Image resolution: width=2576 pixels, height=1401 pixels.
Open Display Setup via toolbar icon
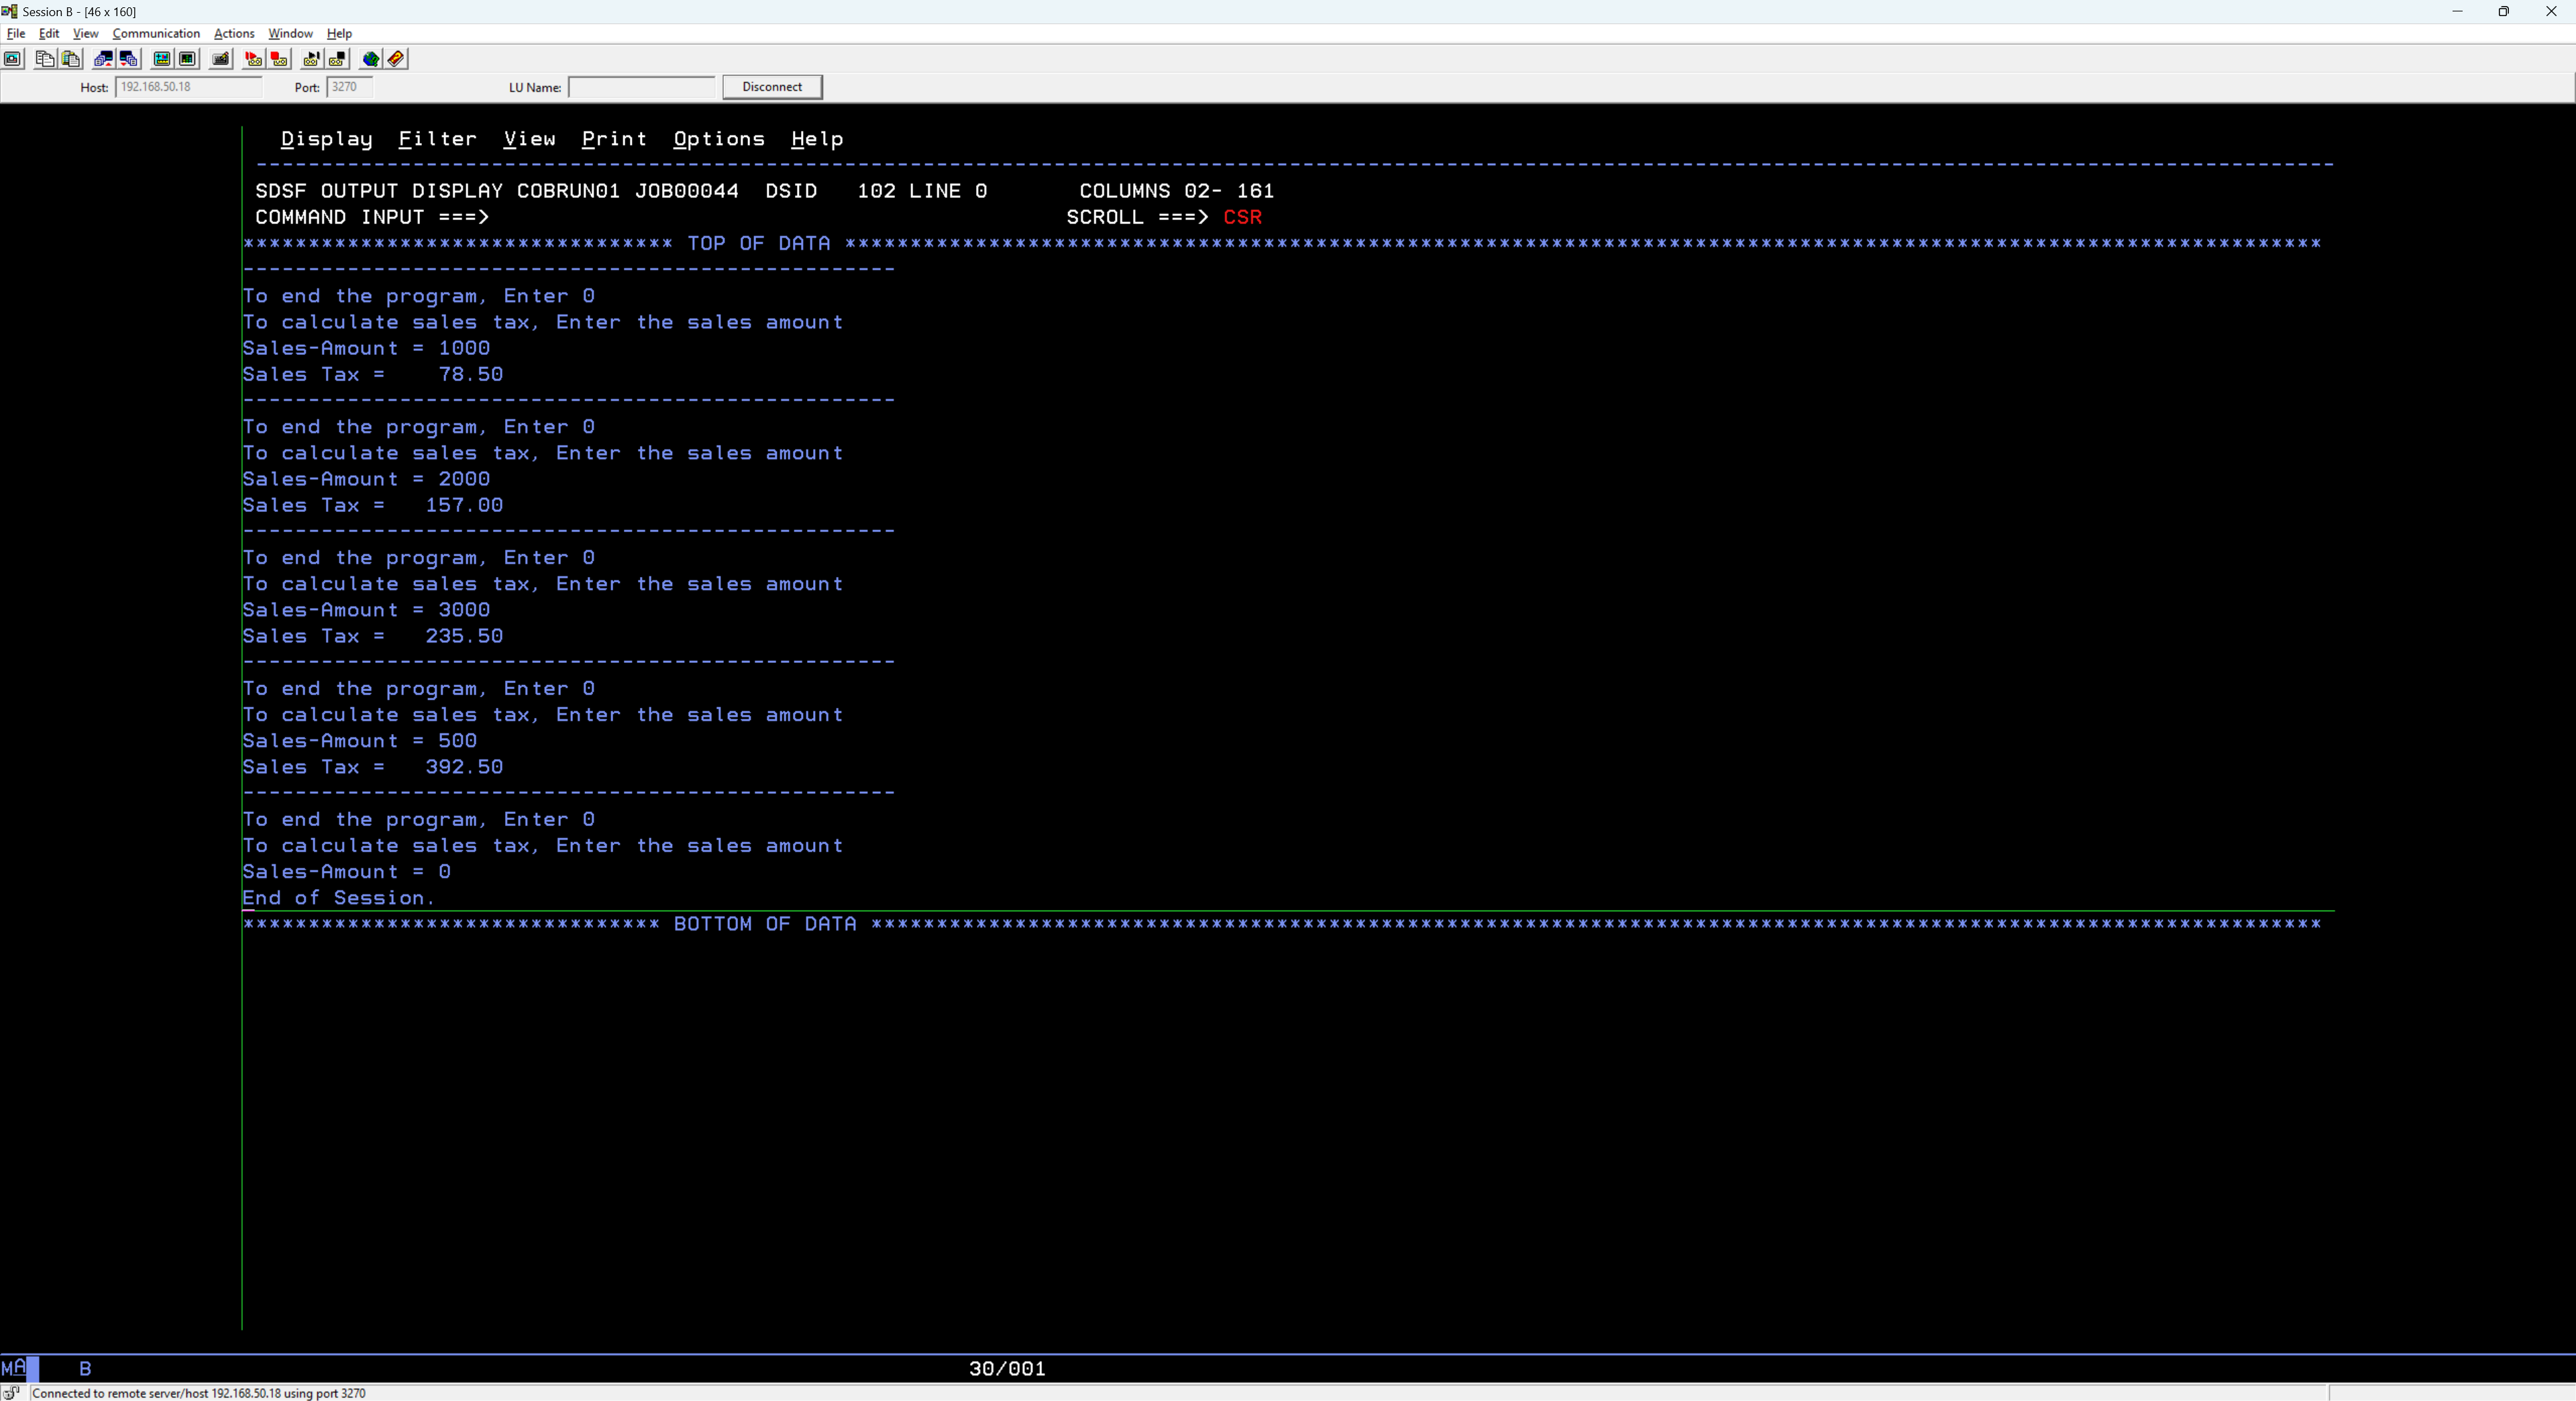coord(161,59)
